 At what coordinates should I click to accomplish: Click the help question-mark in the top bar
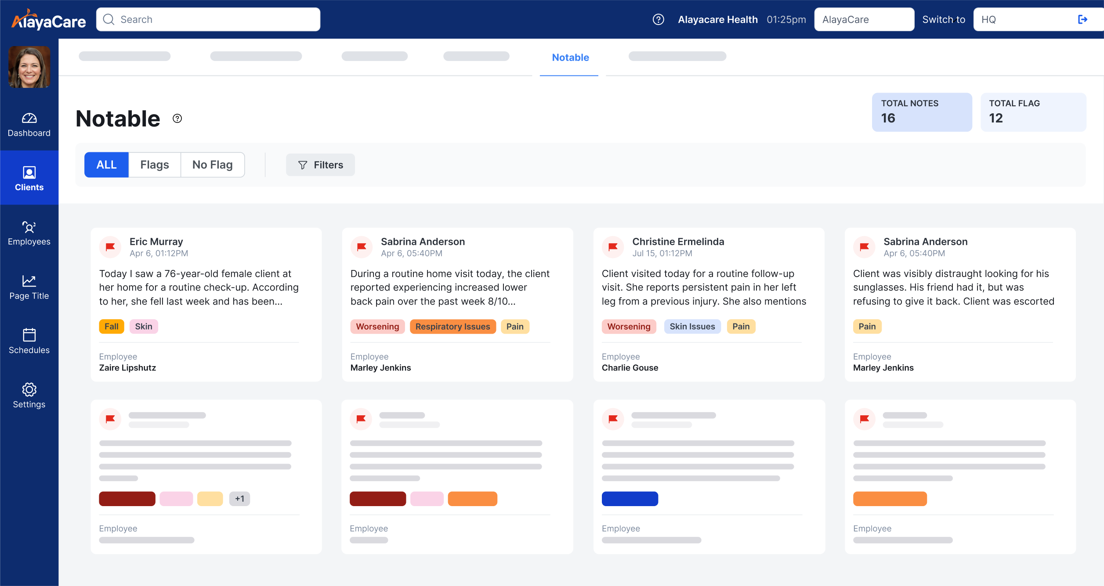659,19
